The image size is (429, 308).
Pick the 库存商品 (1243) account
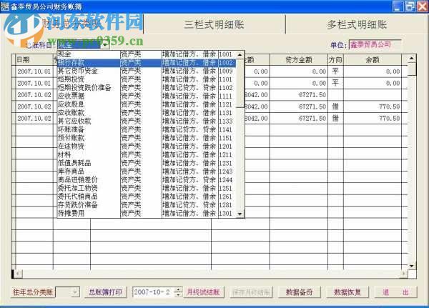tap(147, 172)
